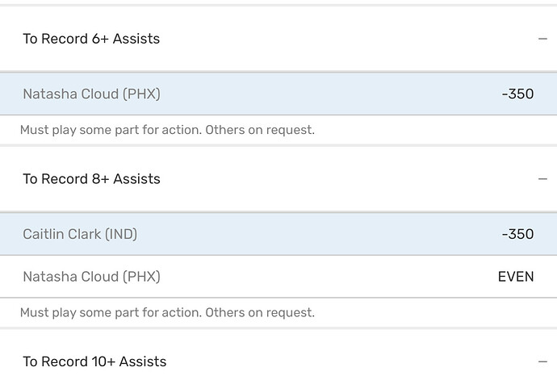Click the "To Record 6+ Assists" heading text
The image size is (557, 380).
91,39
